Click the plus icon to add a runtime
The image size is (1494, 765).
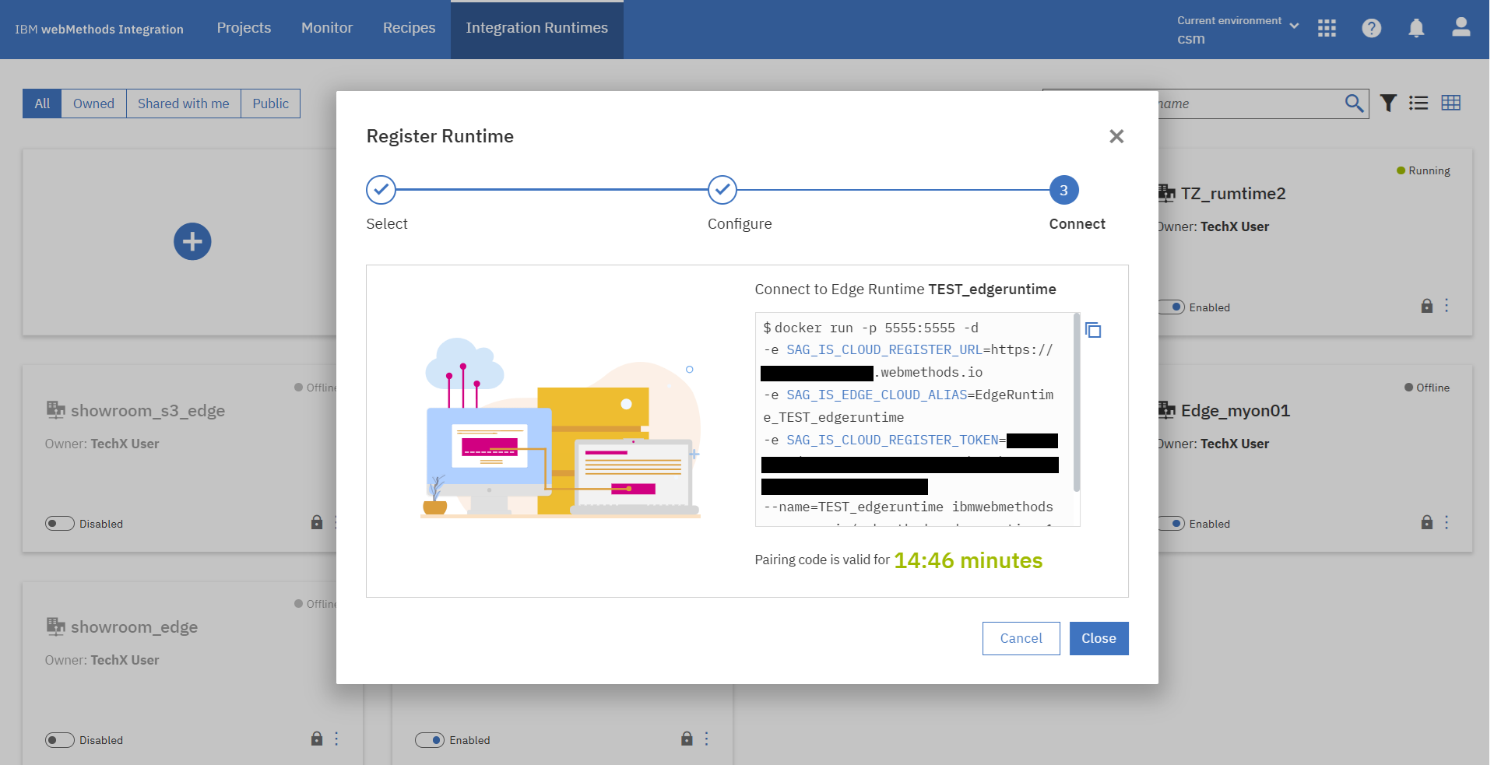[x=192, y=241]
